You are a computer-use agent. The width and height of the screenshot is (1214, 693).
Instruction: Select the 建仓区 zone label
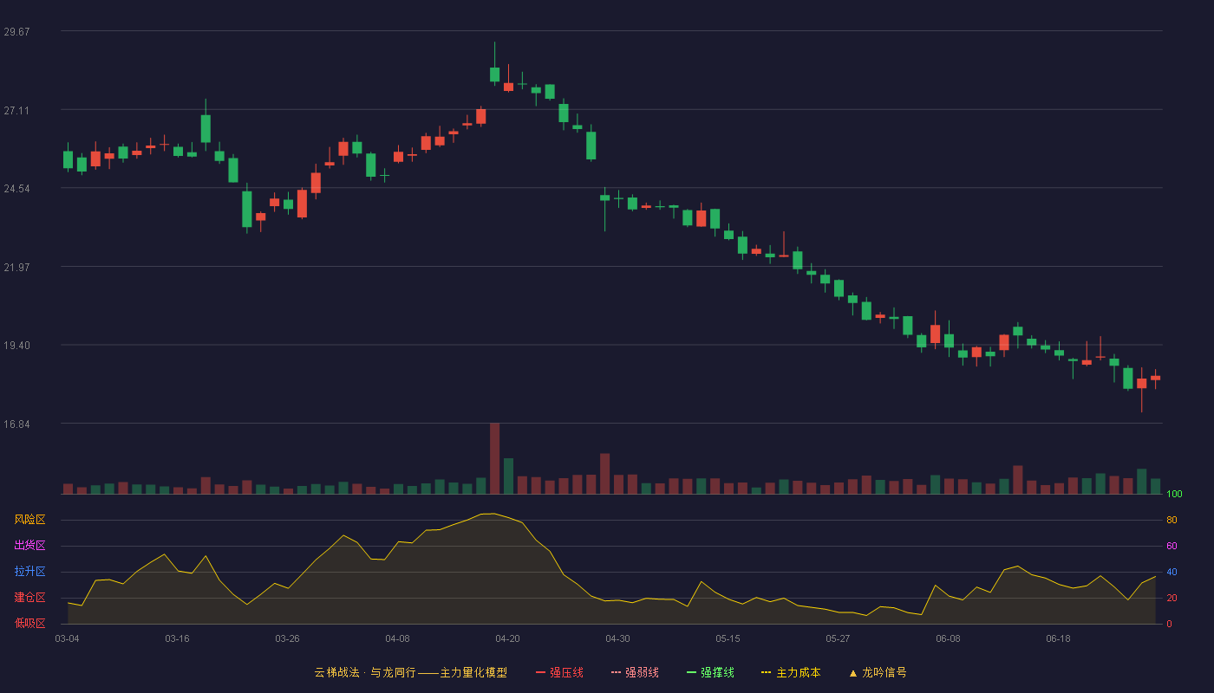[30, 598]
